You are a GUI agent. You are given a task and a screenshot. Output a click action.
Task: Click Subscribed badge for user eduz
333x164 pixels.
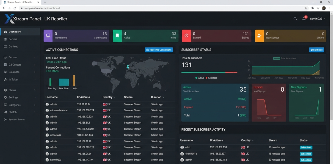306,148
